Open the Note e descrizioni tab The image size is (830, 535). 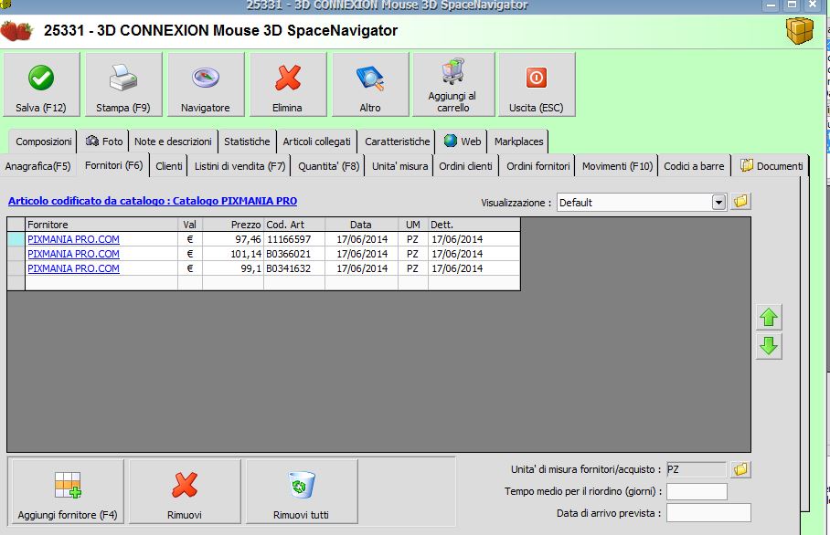[173, 142]
